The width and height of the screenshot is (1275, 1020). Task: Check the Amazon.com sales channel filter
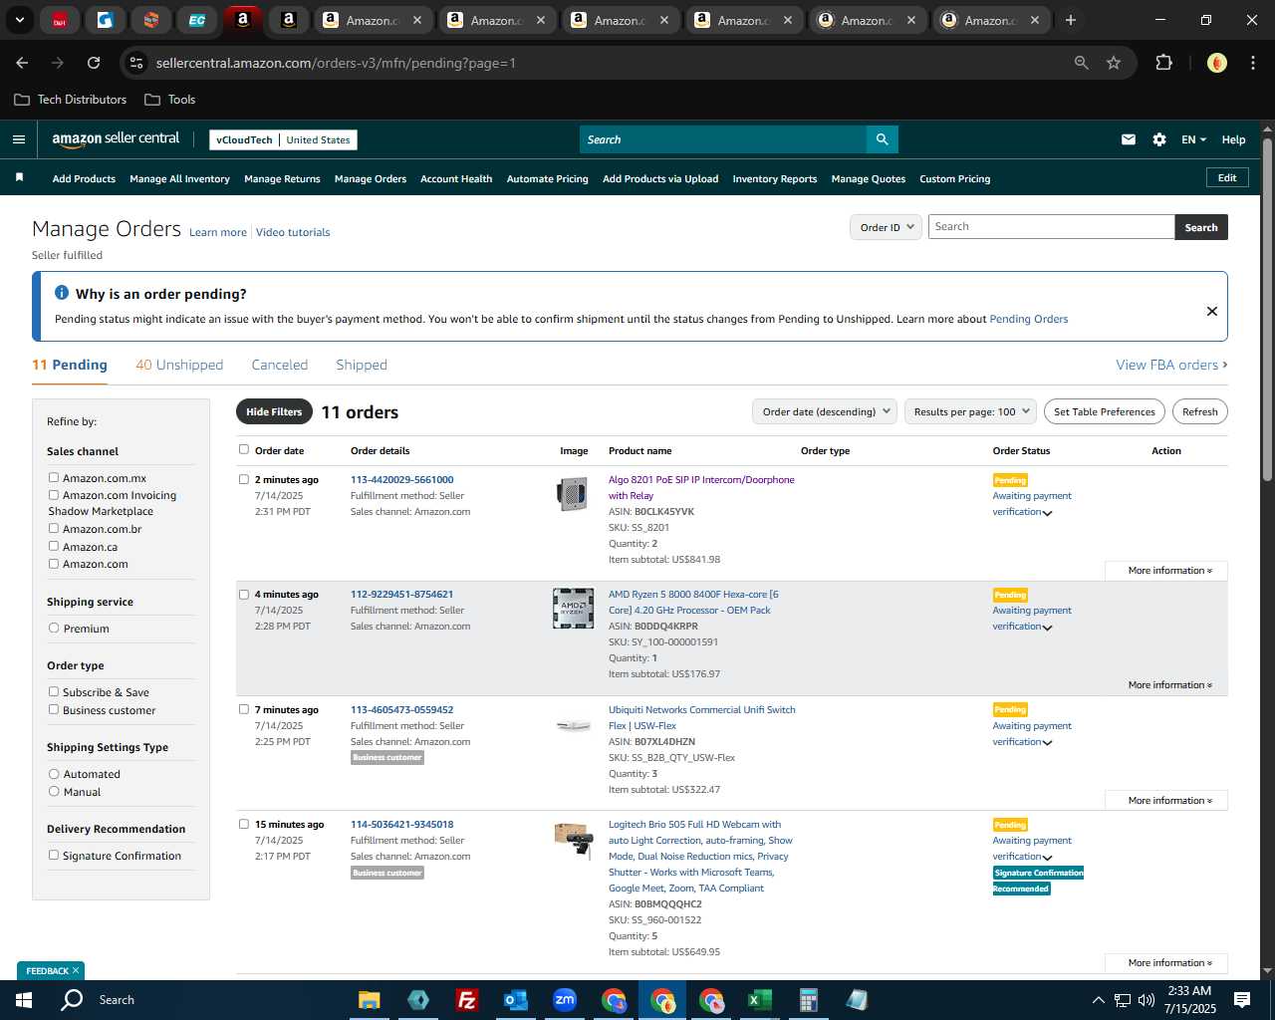(54, 564)
